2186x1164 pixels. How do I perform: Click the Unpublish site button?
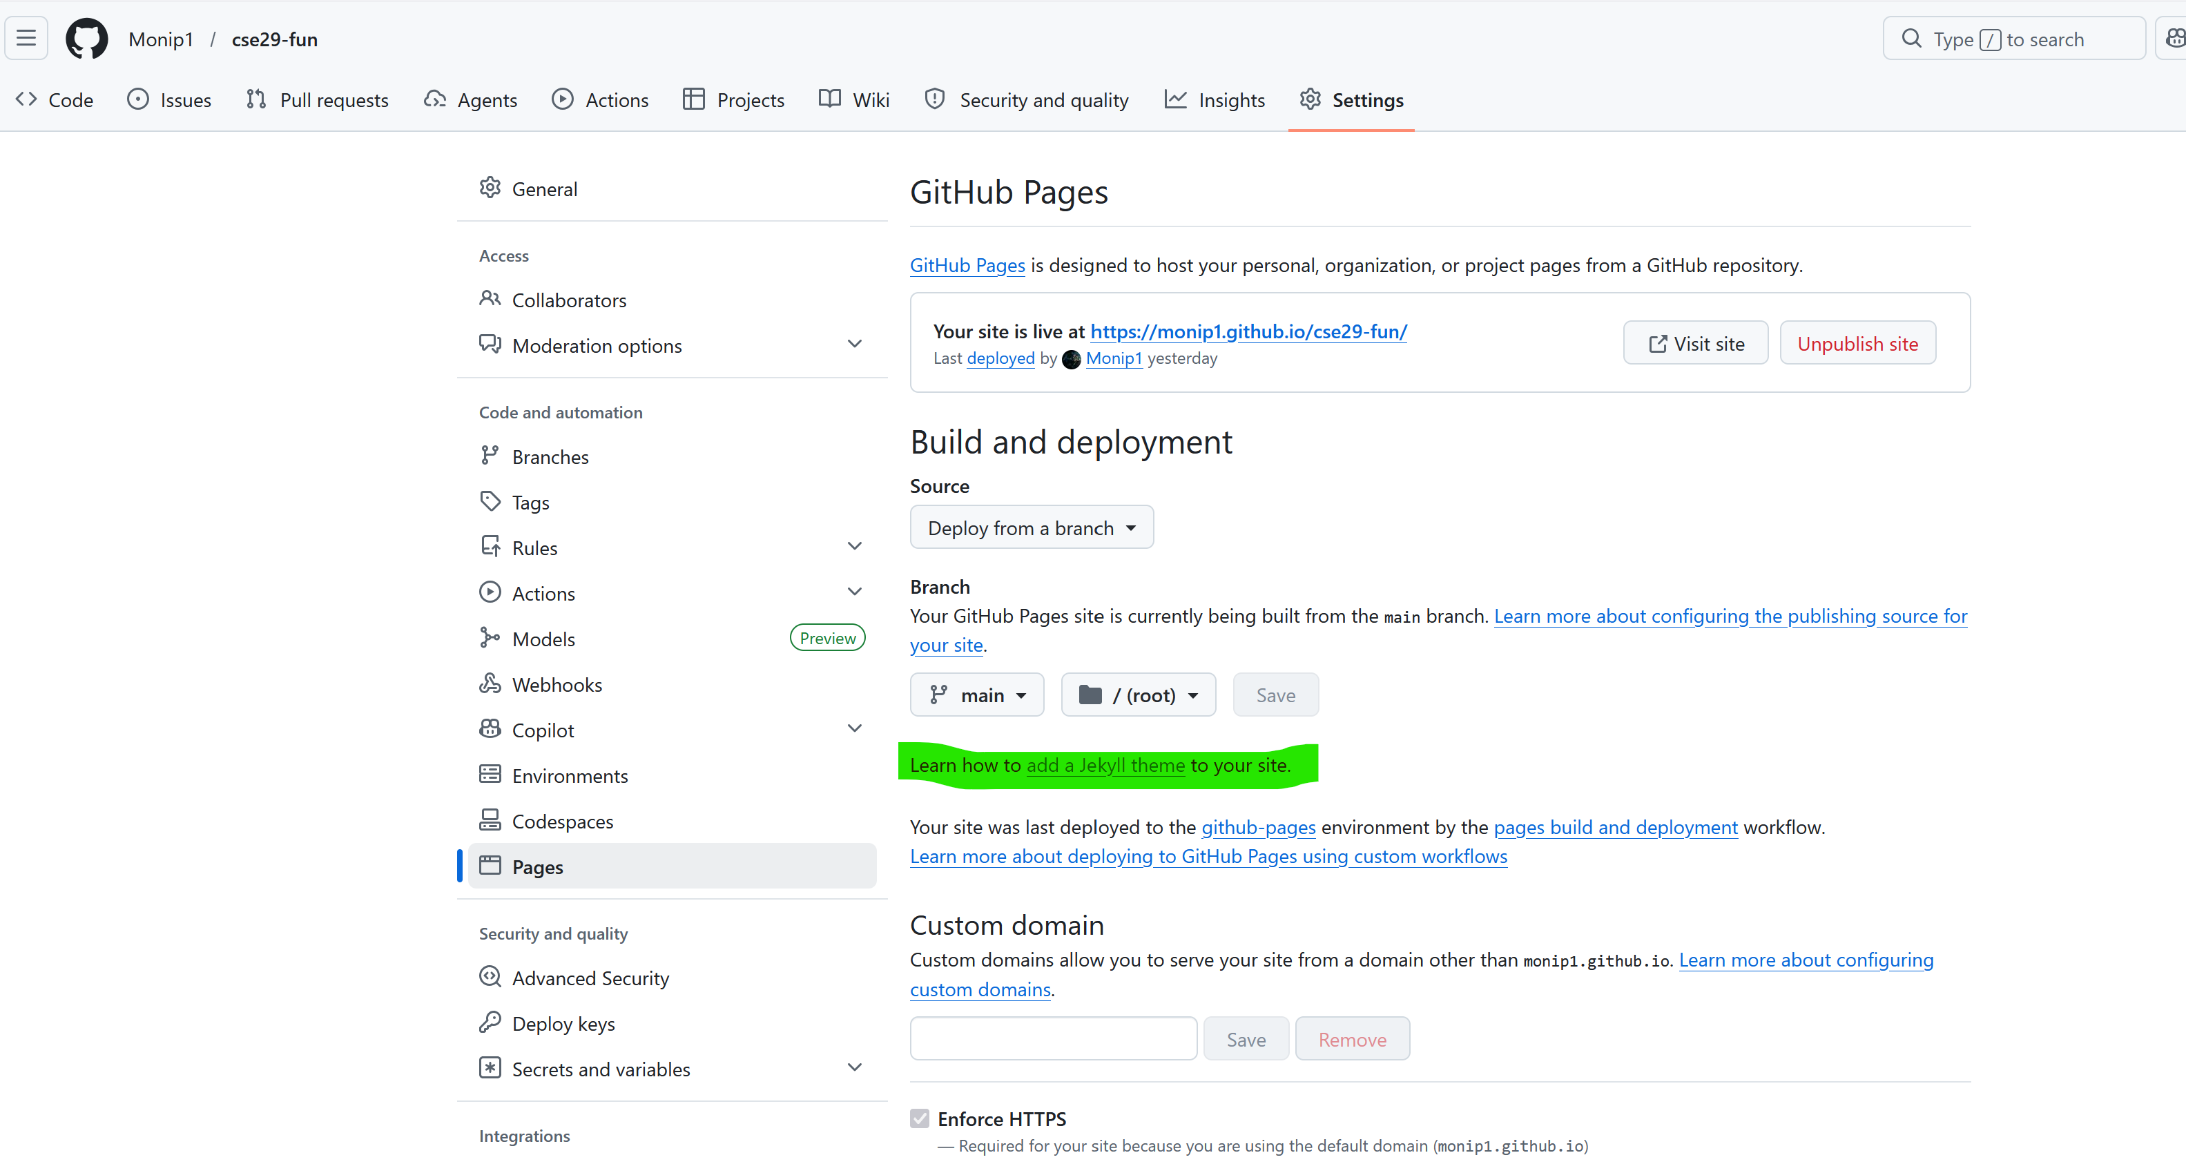[x=1857, y=342]
